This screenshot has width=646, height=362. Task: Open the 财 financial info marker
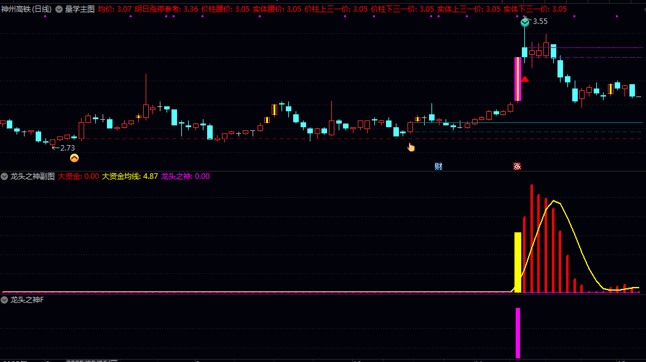click(438, 167)
